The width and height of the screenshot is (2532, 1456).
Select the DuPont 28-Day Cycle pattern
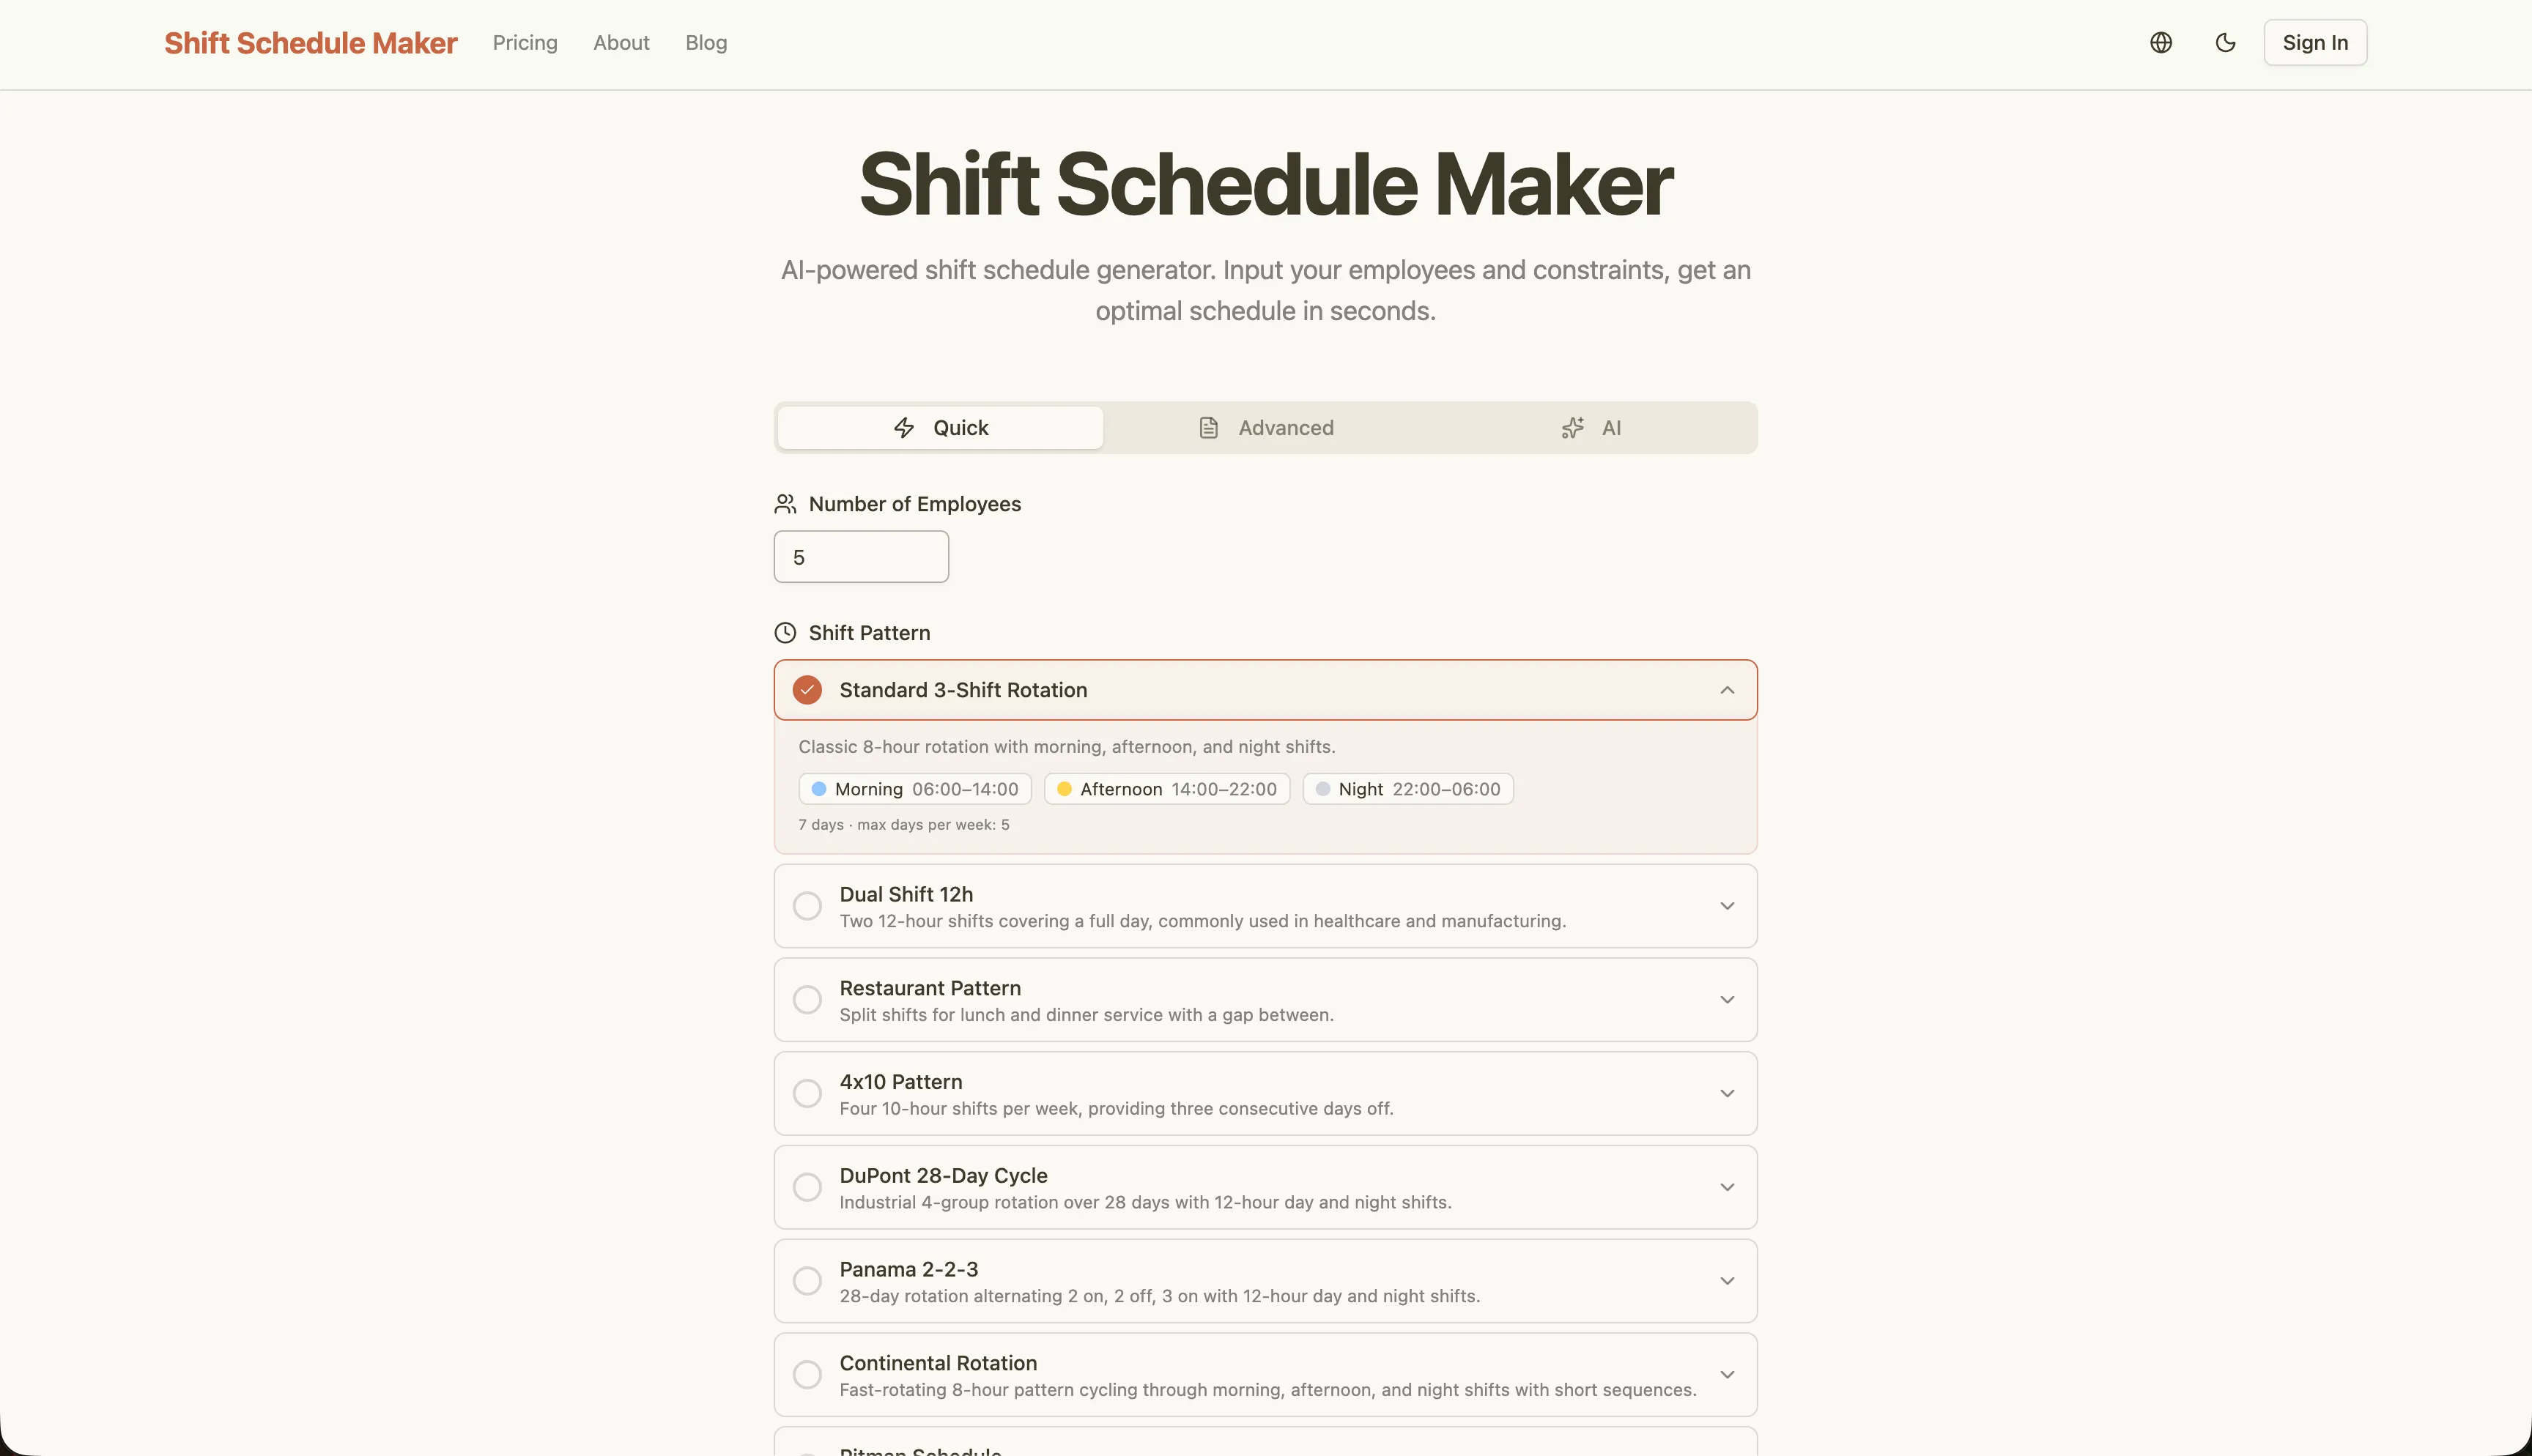[806, 1186]
